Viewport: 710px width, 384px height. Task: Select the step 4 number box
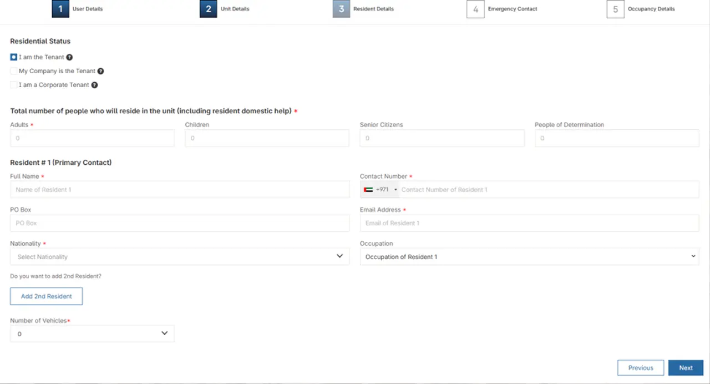[475, 9]
